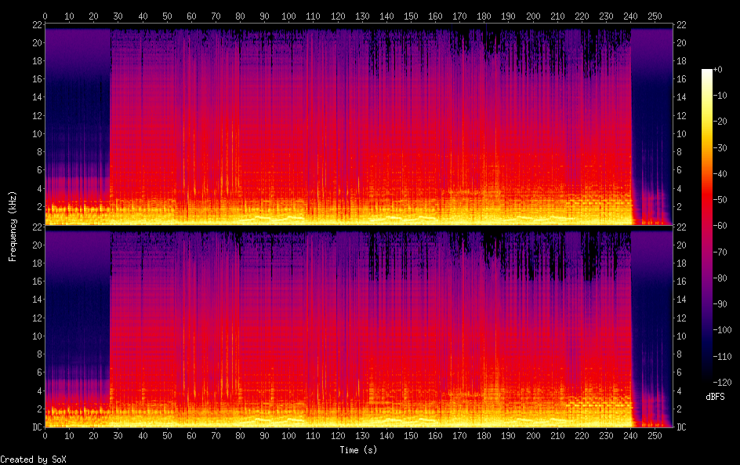Click '180' on the upper time axis
Viewport: 740px width, 465px height.
click(x=484, y=16)
